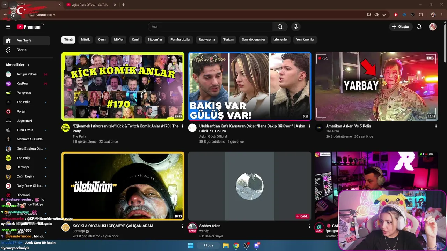Viewport: 447px width, 251px height.
Task: Select the Rap yapma chip
Action: click(x=207, y=39)
